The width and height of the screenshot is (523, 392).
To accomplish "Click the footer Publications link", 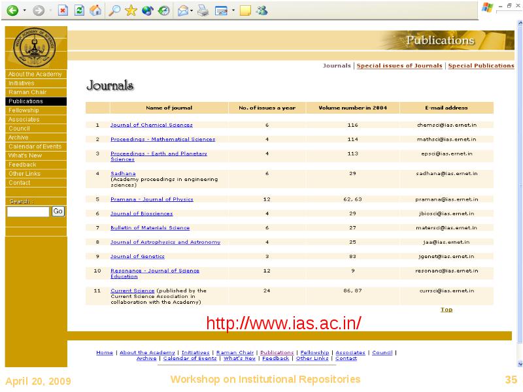I will 277,353.
